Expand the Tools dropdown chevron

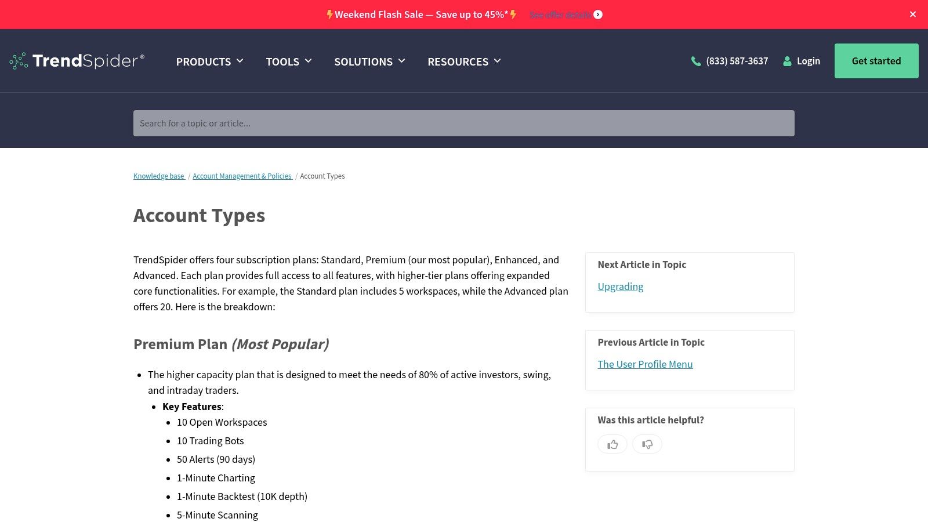click(308, 61)
